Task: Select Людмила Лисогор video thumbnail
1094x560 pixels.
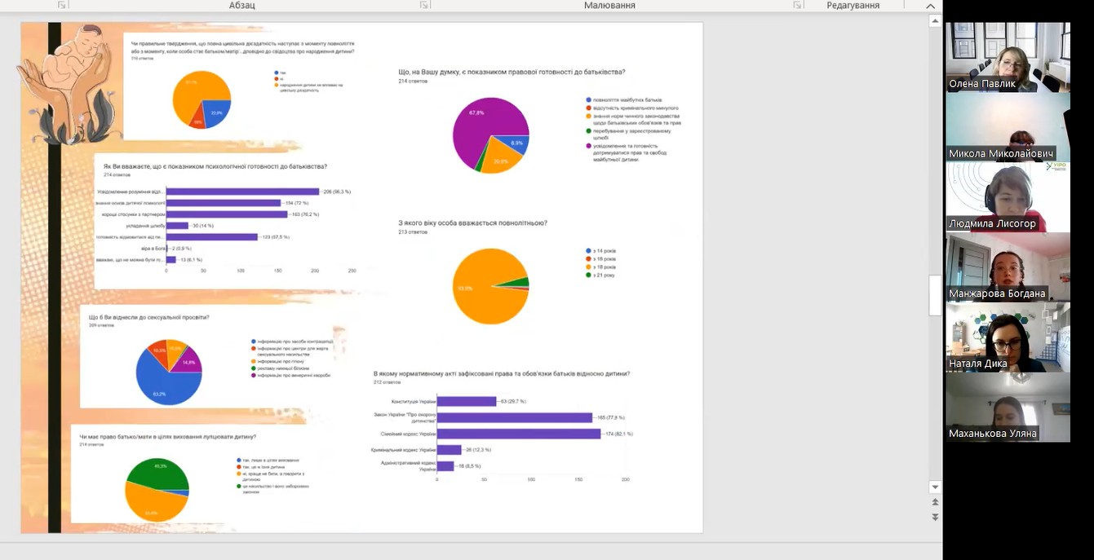Action: pos(1008,197)
